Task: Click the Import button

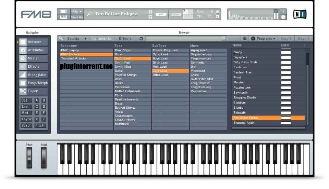Action: pos(286,39)
